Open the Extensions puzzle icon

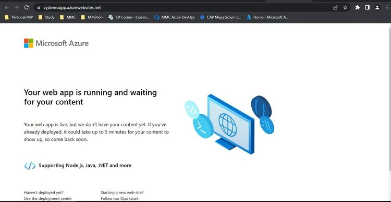(357, 7)
